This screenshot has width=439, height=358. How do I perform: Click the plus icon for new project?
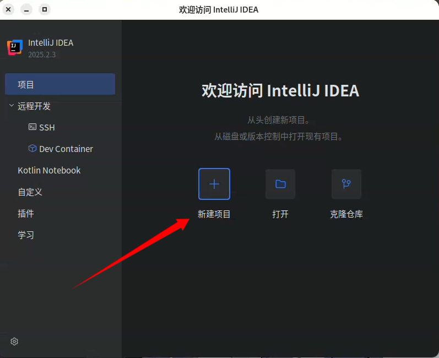click(x=214, y=184)
